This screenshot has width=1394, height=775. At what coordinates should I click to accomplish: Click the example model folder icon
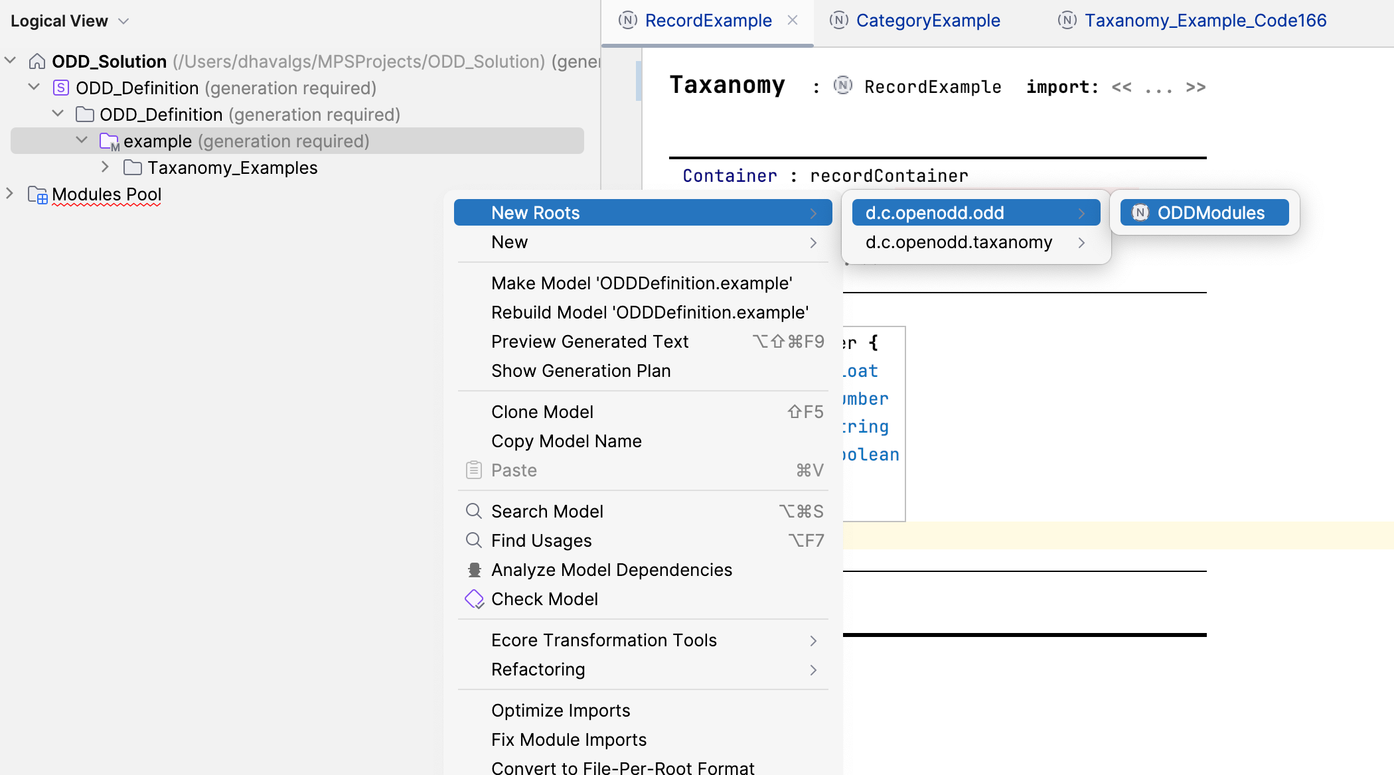coord(109,141)
